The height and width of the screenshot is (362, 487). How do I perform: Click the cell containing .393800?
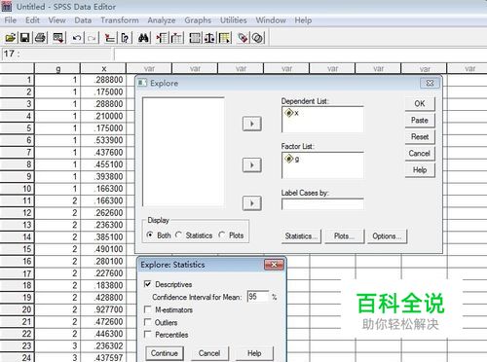pyautogui.click(x=103, y=176)
